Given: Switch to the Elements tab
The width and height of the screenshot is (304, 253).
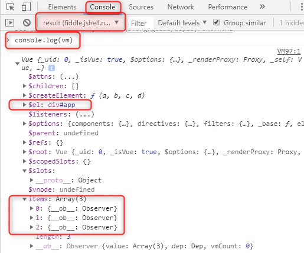Looking at the screenshot, I should click(62, 7).
